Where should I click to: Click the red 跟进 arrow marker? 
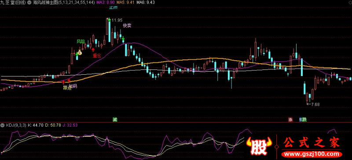tap(63, 82)
